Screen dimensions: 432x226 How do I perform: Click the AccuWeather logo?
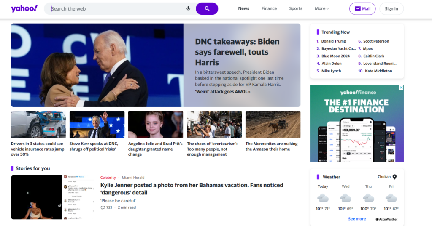pyautogui.click(x=386, y=219)
